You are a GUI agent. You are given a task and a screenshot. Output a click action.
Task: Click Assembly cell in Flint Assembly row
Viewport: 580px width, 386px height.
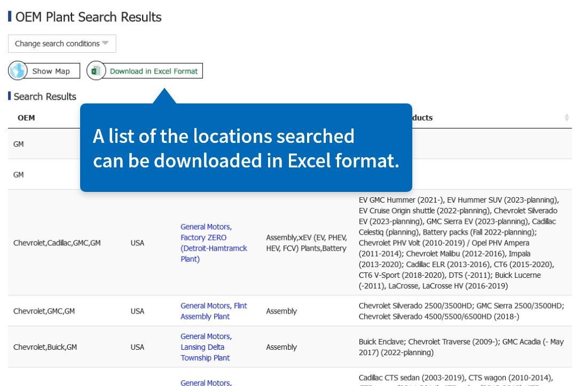coord(281,311)
